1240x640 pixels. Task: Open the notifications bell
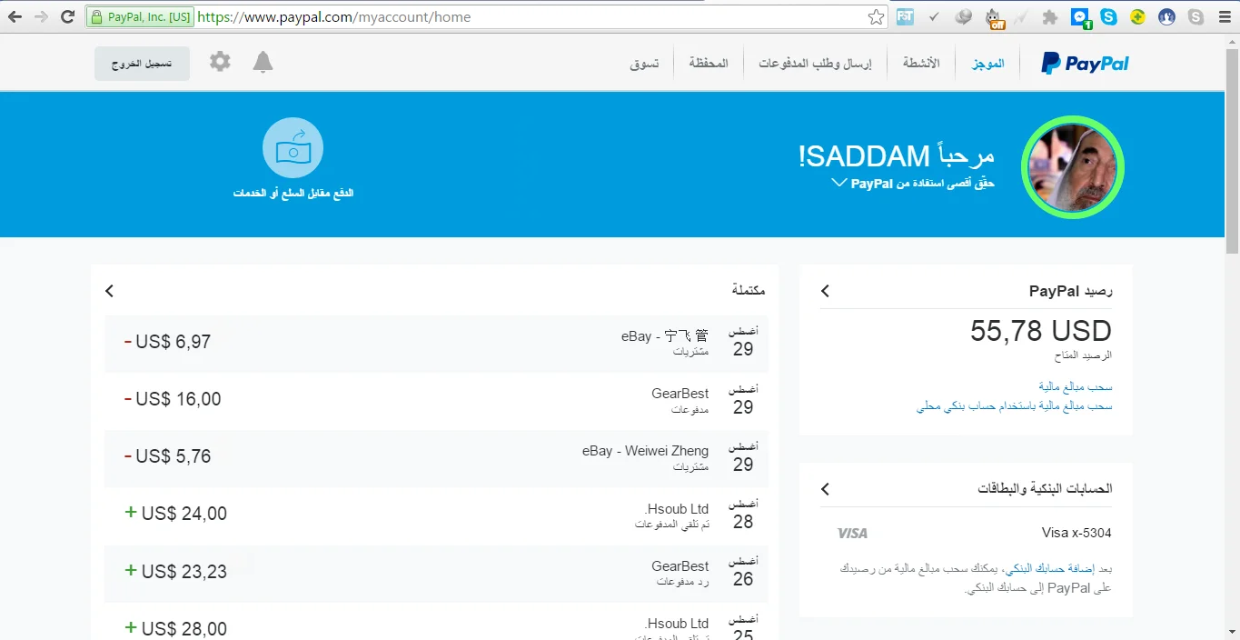coord(263,62)
